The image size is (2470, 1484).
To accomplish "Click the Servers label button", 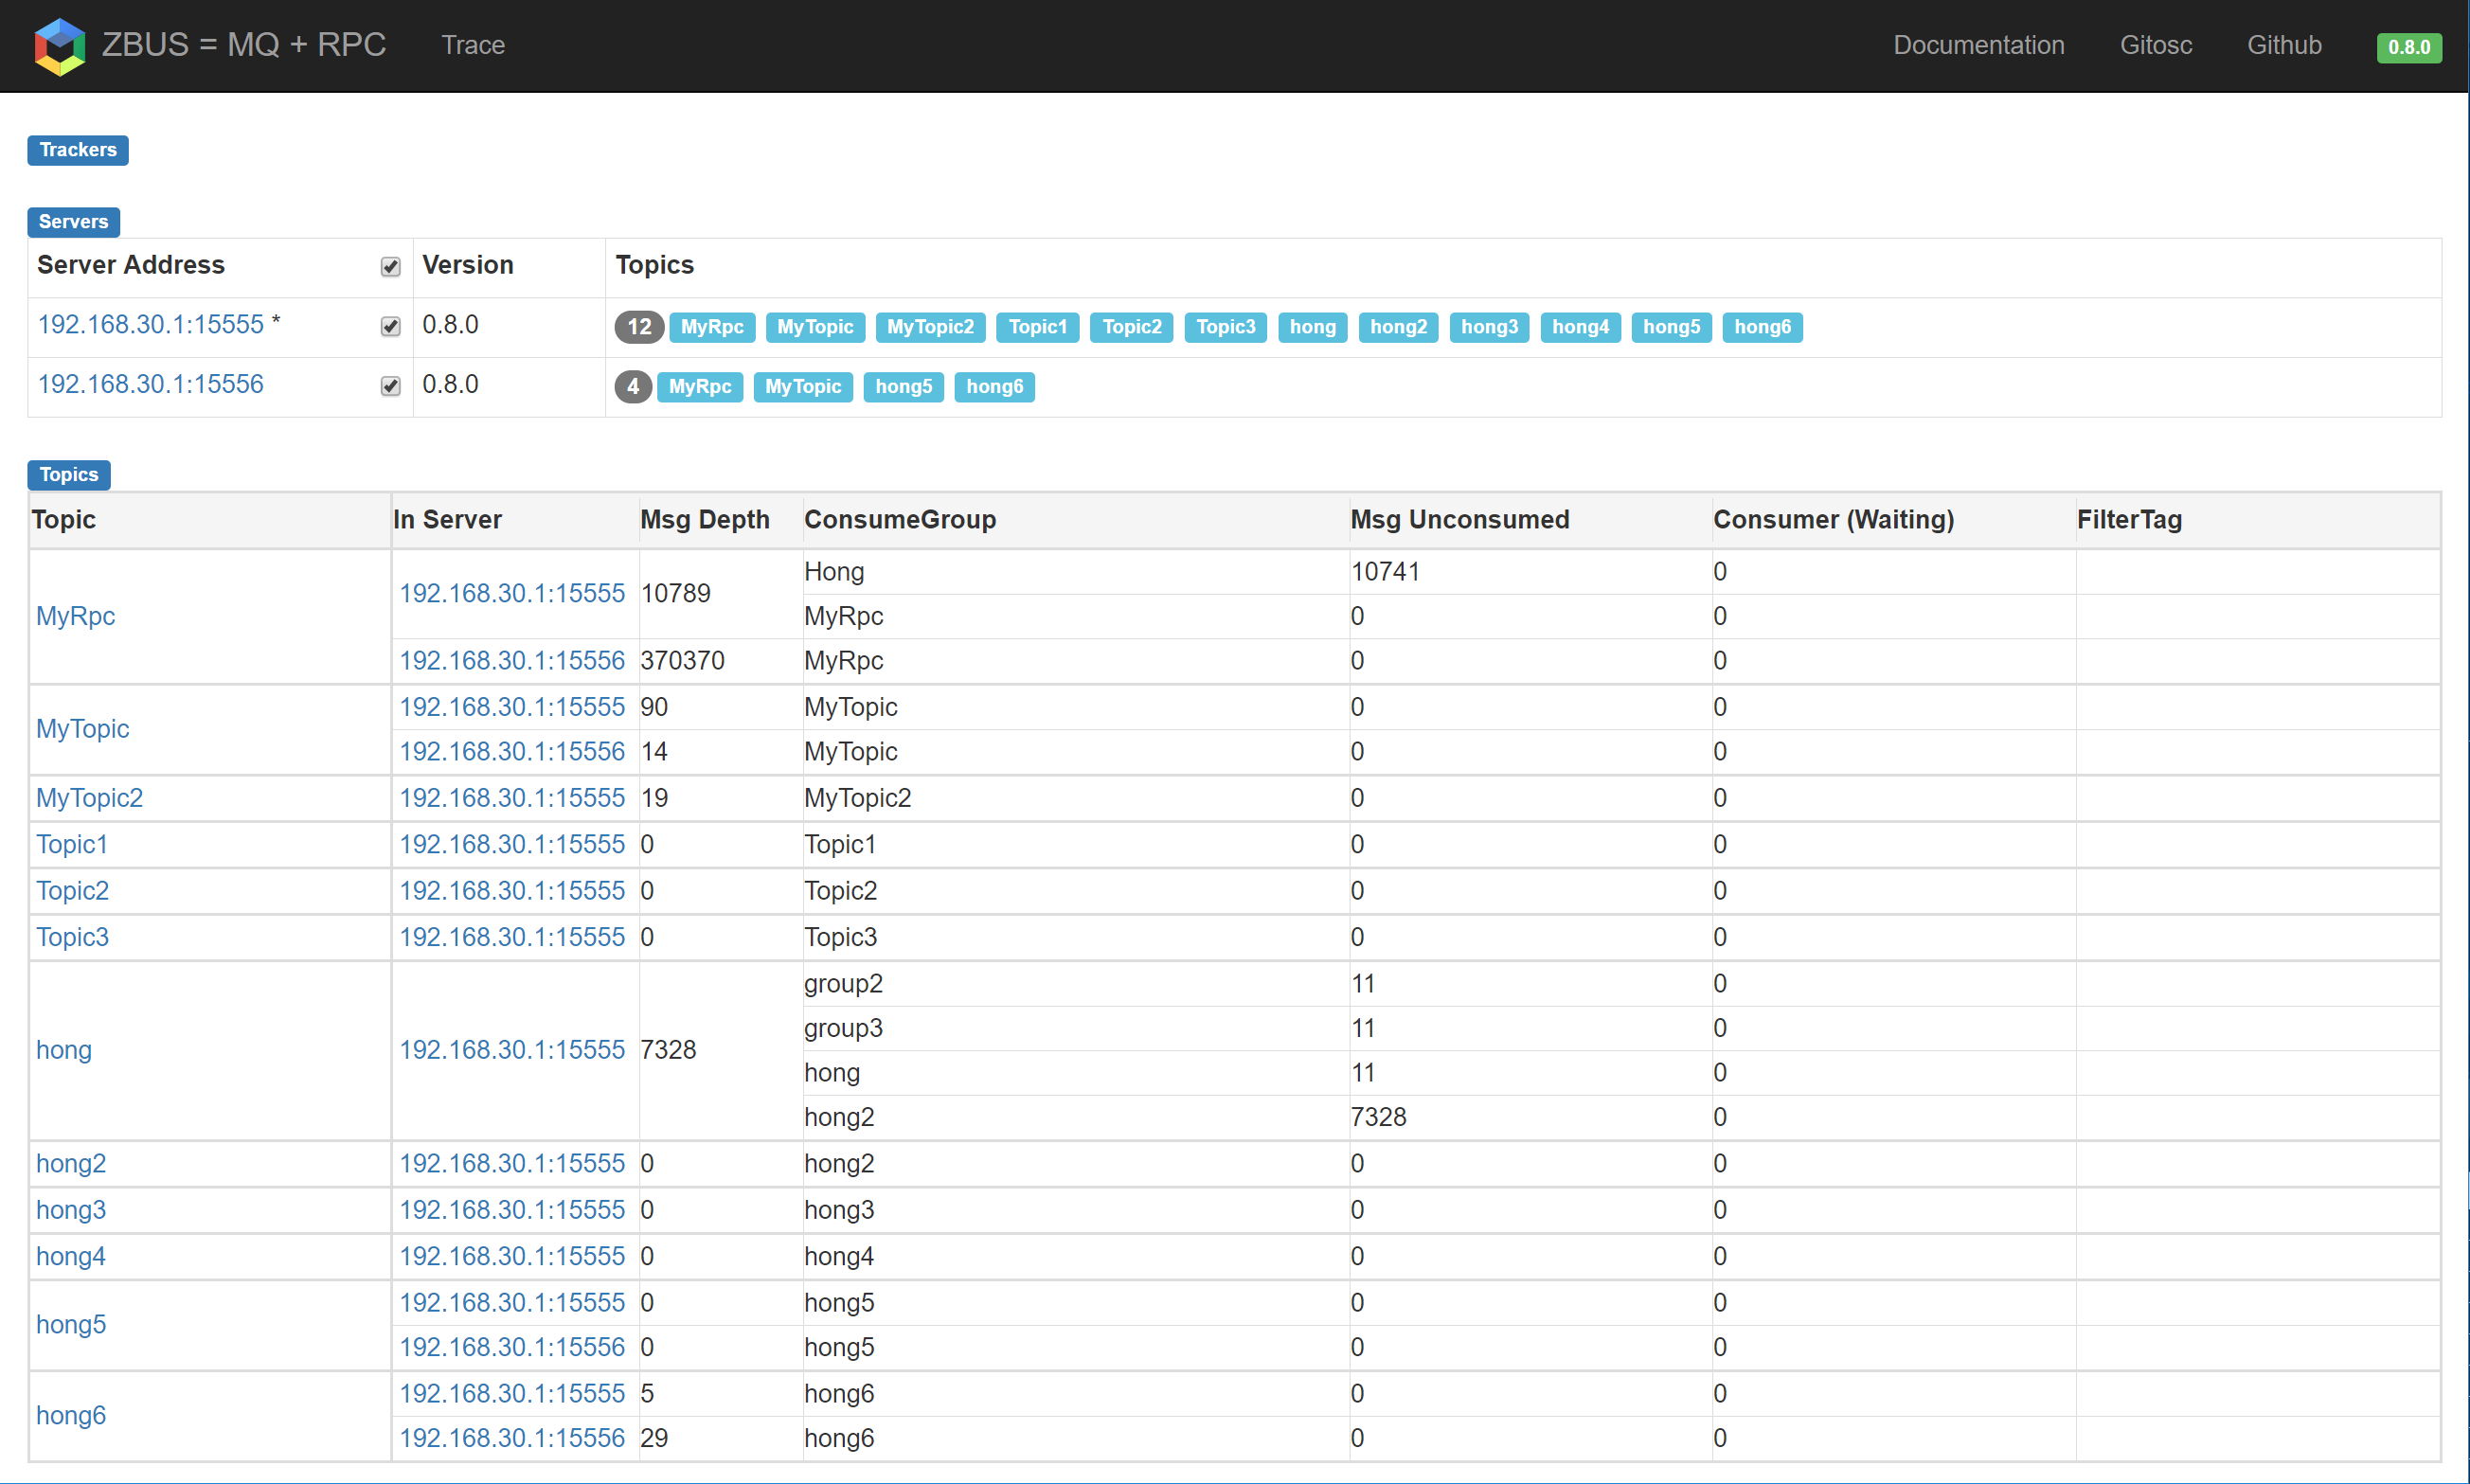I will (73, 222).
